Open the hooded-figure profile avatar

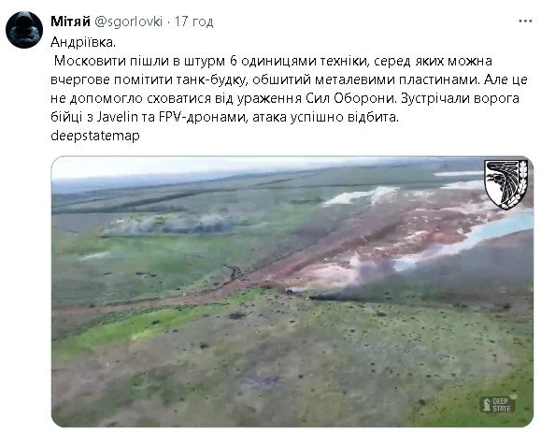(24, 30)
